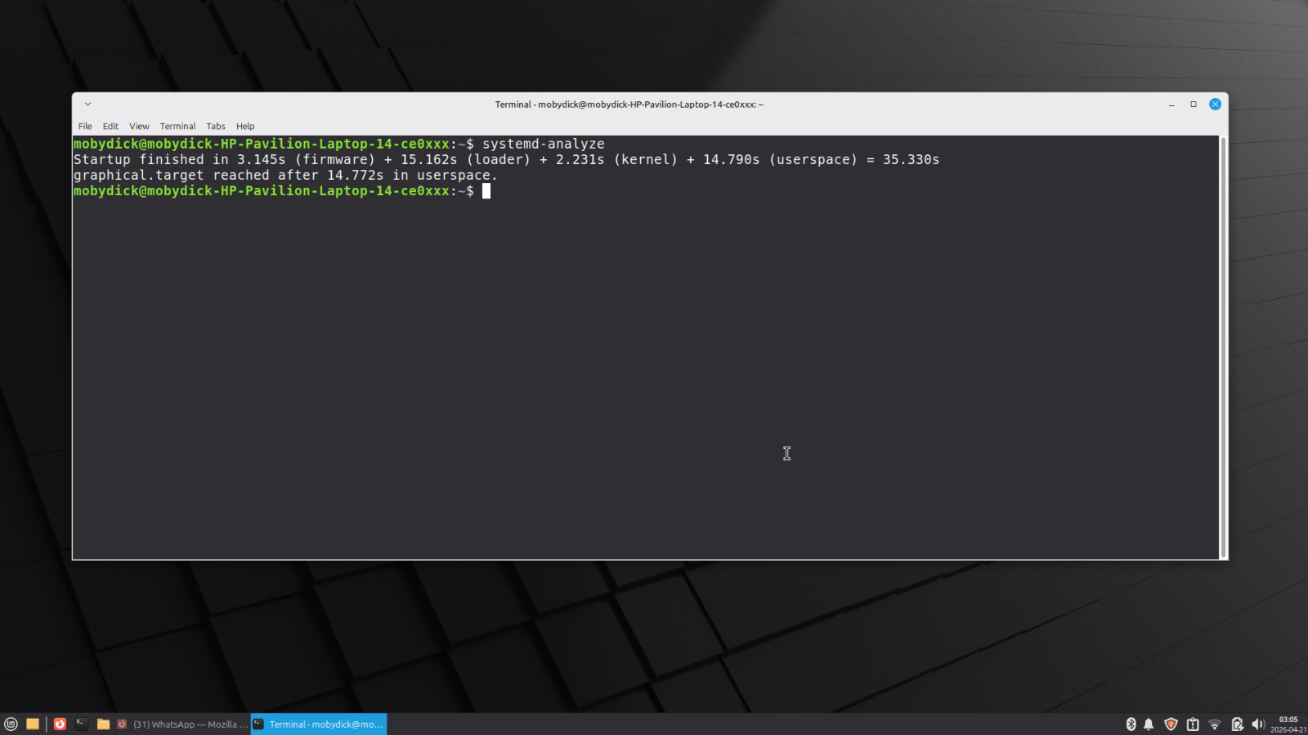Open the Edit menu

(110, 127)
